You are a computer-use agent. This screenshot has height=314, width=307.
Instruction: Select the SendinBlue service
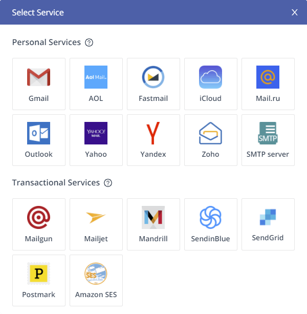211,224
